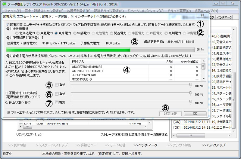Click the external HDD disconnect threshold slider handle
Viewport: 241px width, 159px height.
click(190, 93)
